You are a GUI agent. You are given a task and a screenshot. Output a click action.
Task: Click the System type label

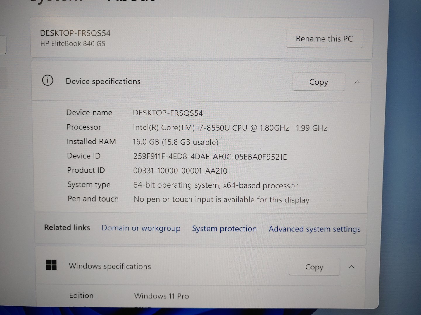tap(89, 185)
